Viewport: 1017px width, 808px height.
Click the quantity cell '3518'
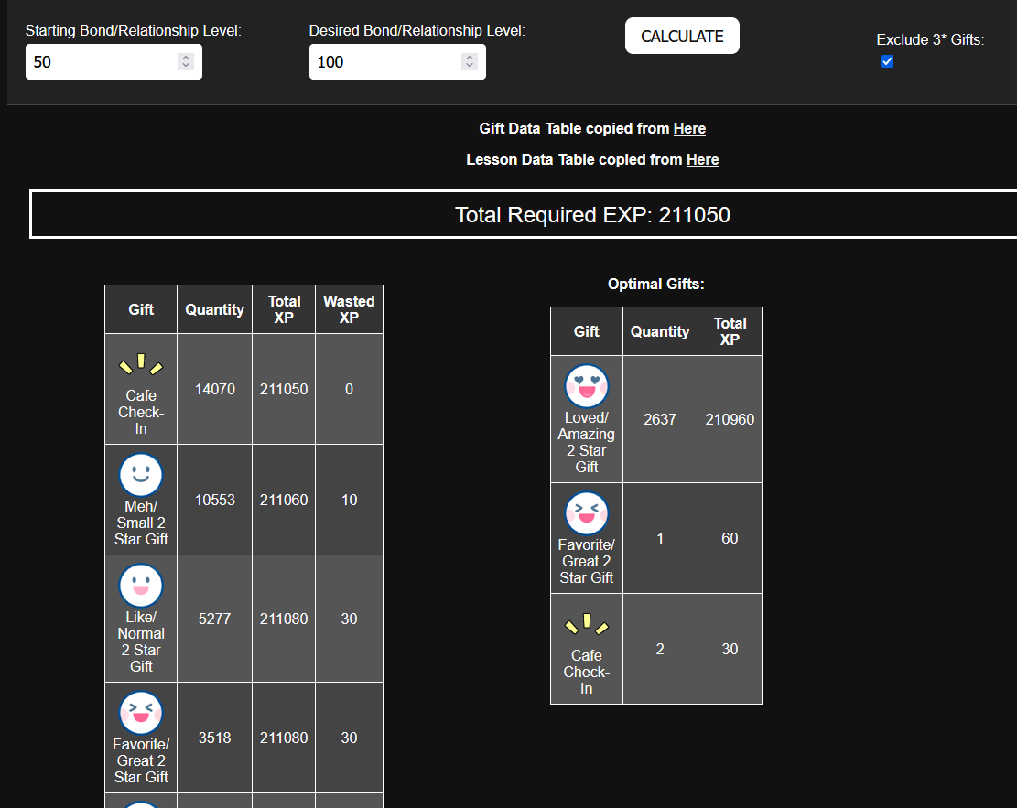click(x=215, y=738)
